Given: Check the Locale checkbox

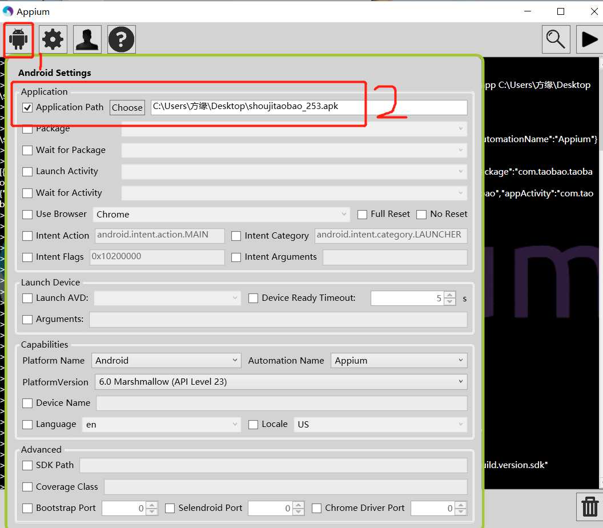Looking at the screenshot, I should (x=253, y=425).
